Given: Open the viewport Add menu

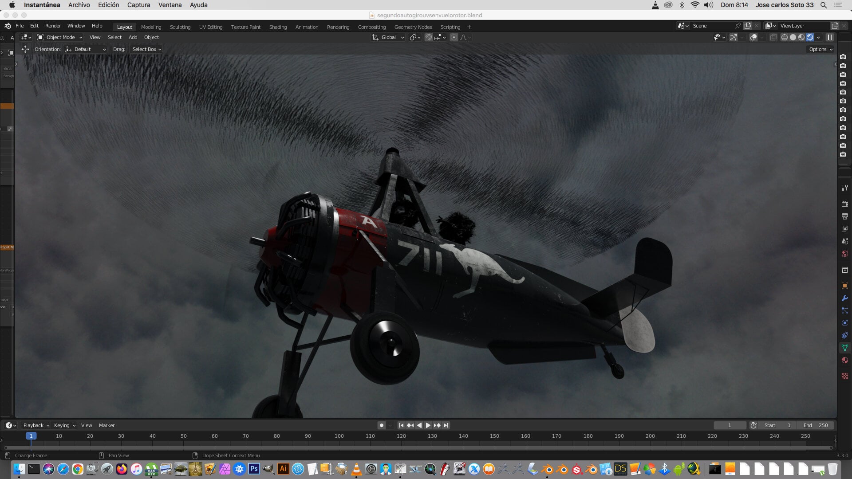Looking at the screenshot, I should click(133, 37).
